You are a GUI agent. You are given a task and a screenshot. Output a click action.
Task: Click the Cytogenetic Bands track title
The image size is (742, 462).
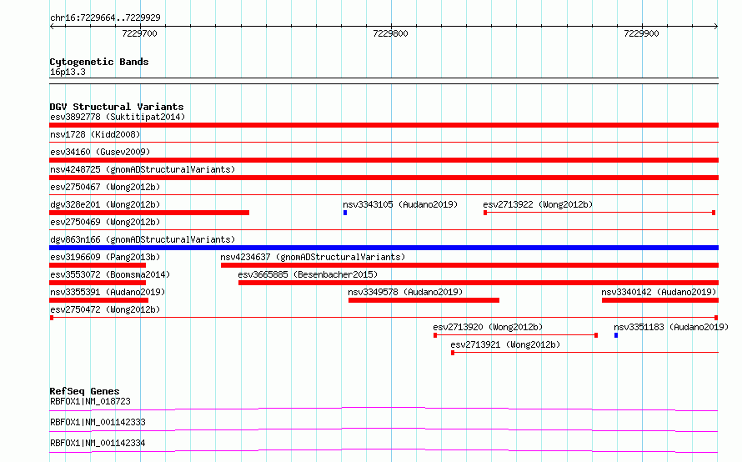[99, 62]
